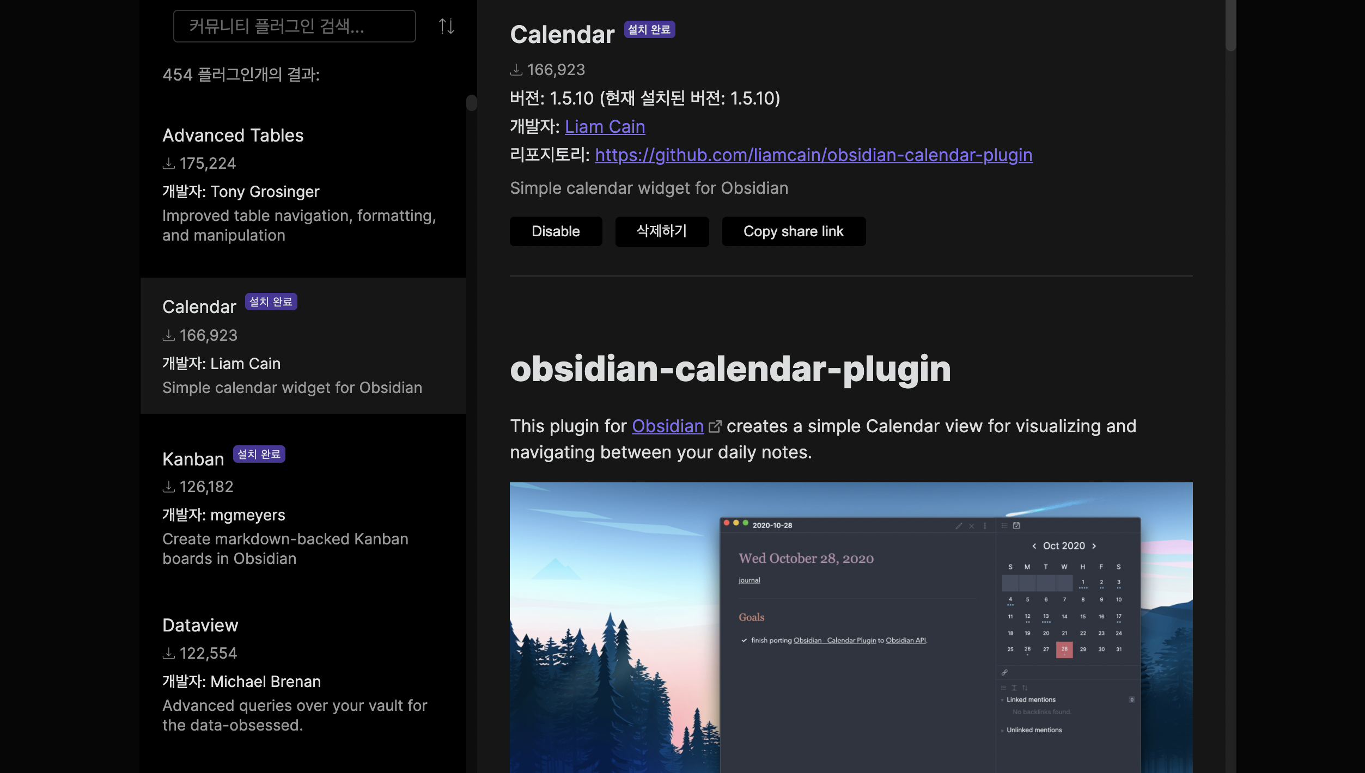The height and width of the screenshot is (773, 1365).
Task: Click the download count icon under the Calendar title
Action: coord(516,70)
